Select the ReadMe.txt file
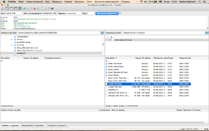Image resolution: width=209 pixels, height=131 pixels. tap(113, 90)
